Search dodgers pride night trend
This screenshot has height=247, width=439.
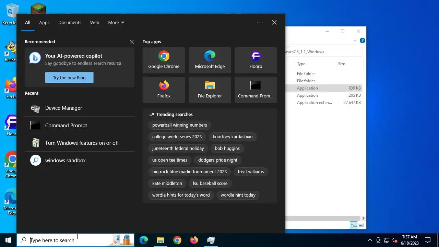(x=218, y=160)
